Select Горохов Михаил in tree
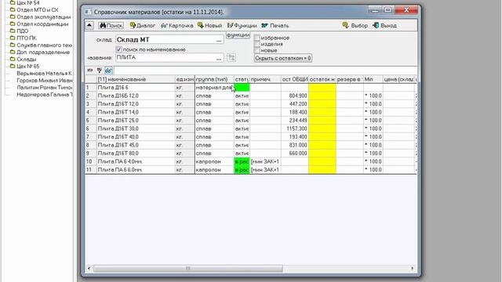Image resolution: width=502 pixels, height=282 pixels. click(45, 80)
